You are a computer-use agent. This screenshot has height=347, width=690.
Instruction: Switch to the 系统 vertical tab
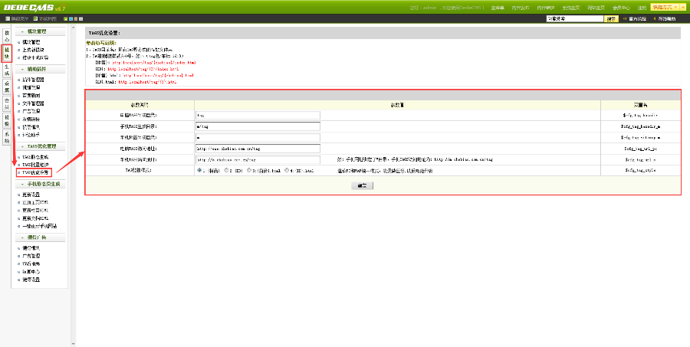(7, 137)
